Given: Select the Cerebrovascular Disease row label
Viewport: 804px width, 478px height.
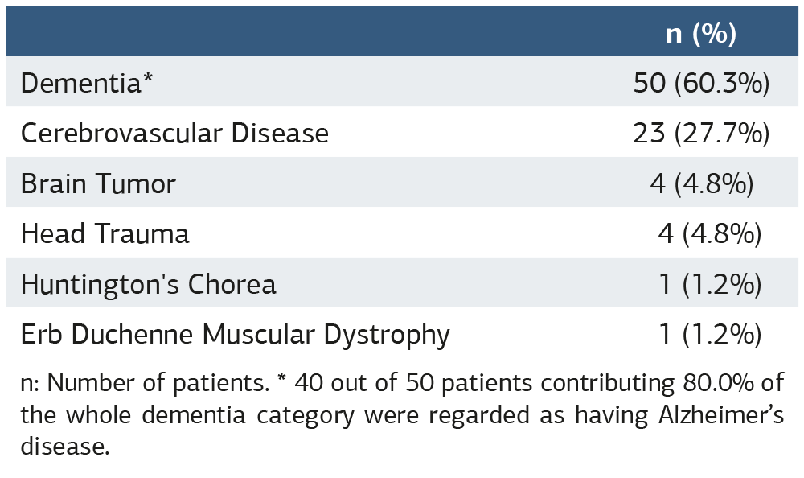Looking at the screenshot, I should [174, 133].
